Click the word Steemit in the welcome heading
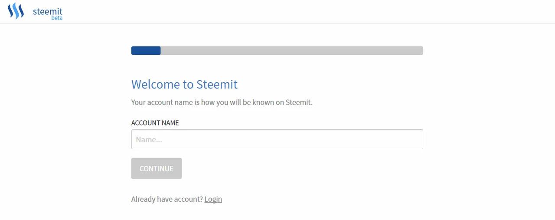Screen dimensions: 555x220 217,84
